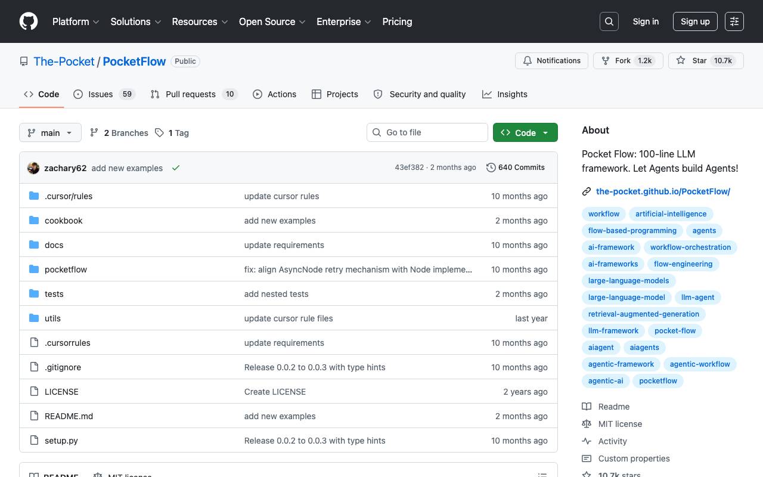Click the flow-based-programming topic tag
763x477 pixels.
tap(632, 231)
